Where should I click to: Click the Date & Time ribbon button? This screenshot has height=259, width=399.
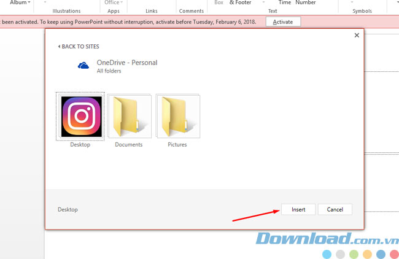pos(284,2)
